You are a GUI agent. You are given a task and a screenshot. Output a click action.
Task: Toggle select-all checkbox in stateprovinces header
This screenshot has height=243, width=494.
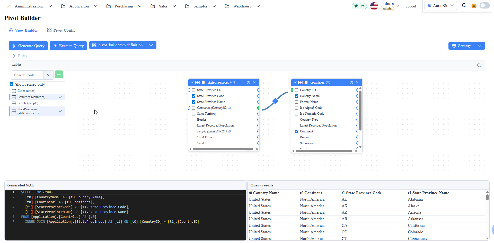pyautogui.click(x=203, y=82)
